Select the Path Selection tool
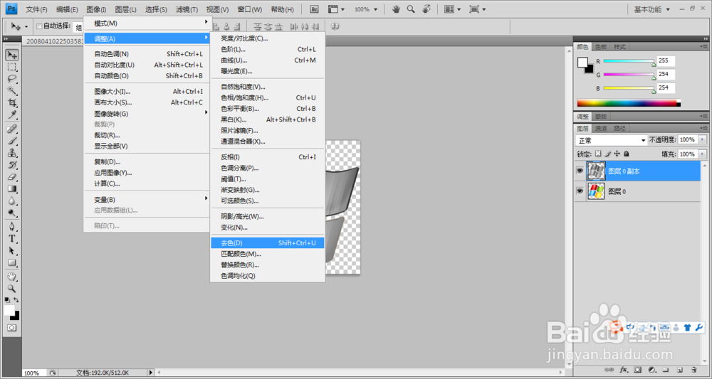The height and width of the screenshot is (379, 712). (12, 251)
